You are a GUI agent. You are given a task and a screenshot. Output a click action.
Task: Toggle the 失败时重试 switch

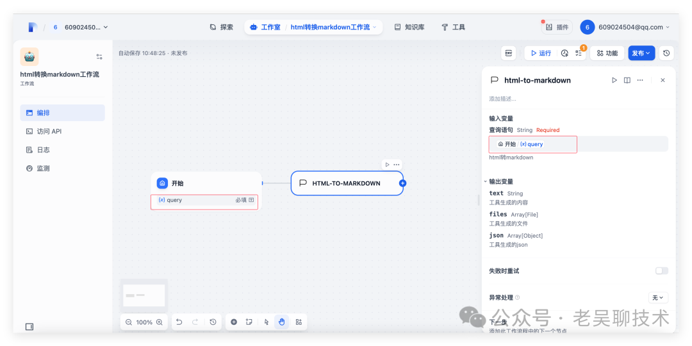click(661, 270)
